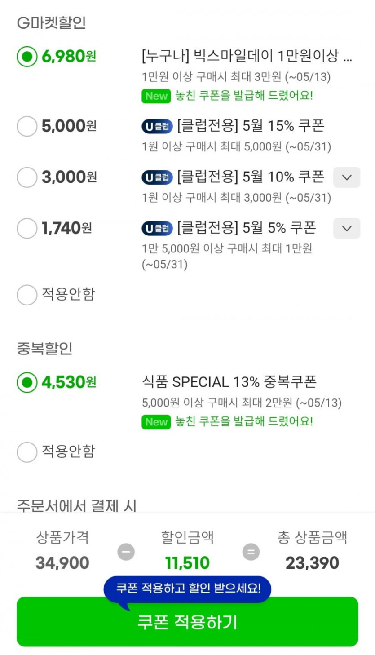Expand the 5월 10% 쿠폰 chevron
This screenshot has height=655, width=375.
tap(346, 177)
